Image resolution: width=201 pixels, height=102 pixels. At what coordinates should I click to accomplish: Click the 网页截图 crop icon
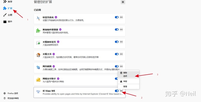tap(38, 67)
